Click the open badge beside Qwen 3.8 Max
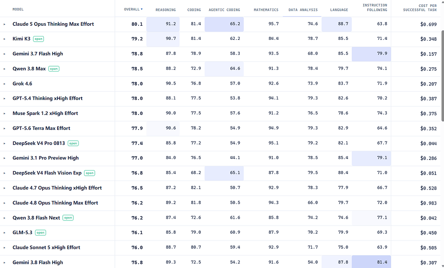The height and width of the screenshot is (268, 444). pyautogui.click(x=54, y=69)
